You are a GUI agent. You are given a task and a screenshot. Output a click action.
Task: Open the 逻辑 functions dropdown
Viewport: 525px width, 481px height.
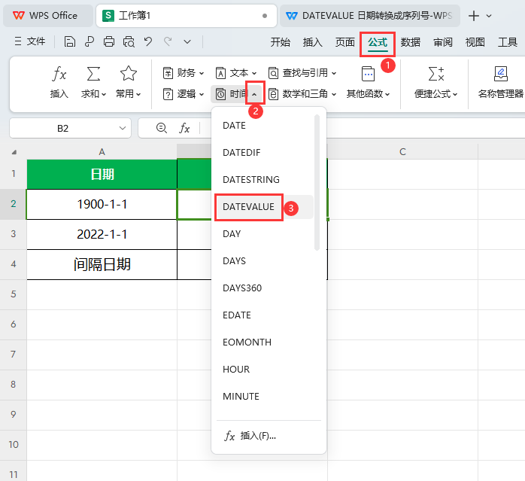pyautogui.click(x=184, y=94)
